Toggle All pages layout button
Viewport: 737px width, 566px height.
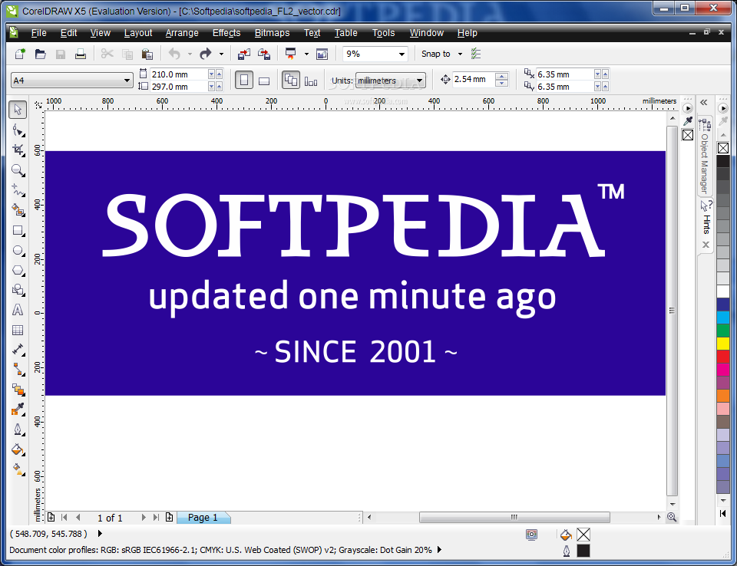coord(290,80)
